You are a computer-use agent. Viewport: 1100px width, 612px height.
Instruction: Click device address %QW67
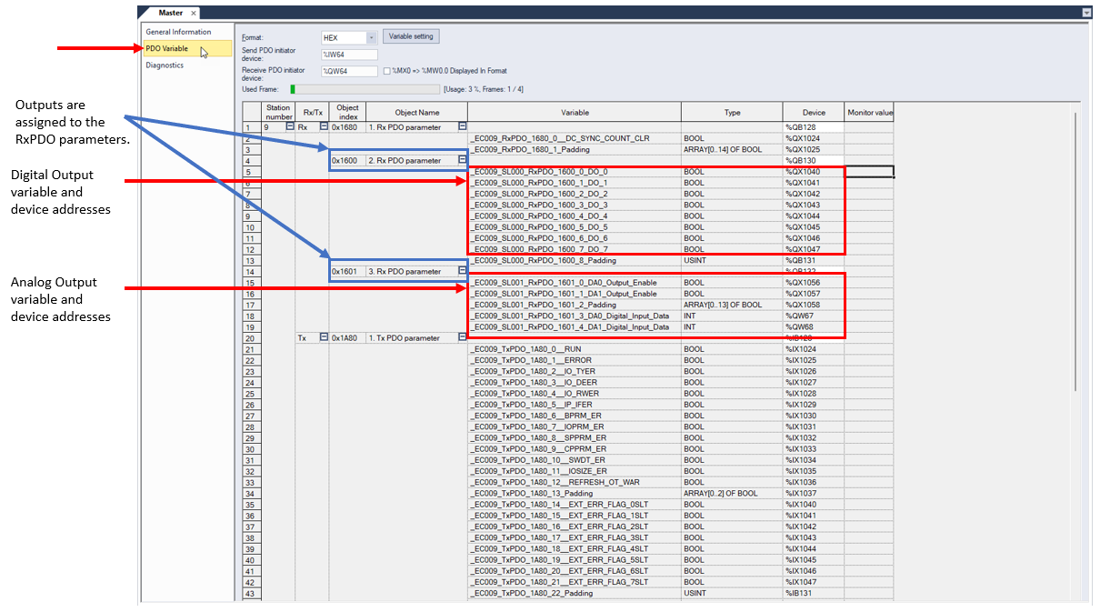click(x=814, y=316)
